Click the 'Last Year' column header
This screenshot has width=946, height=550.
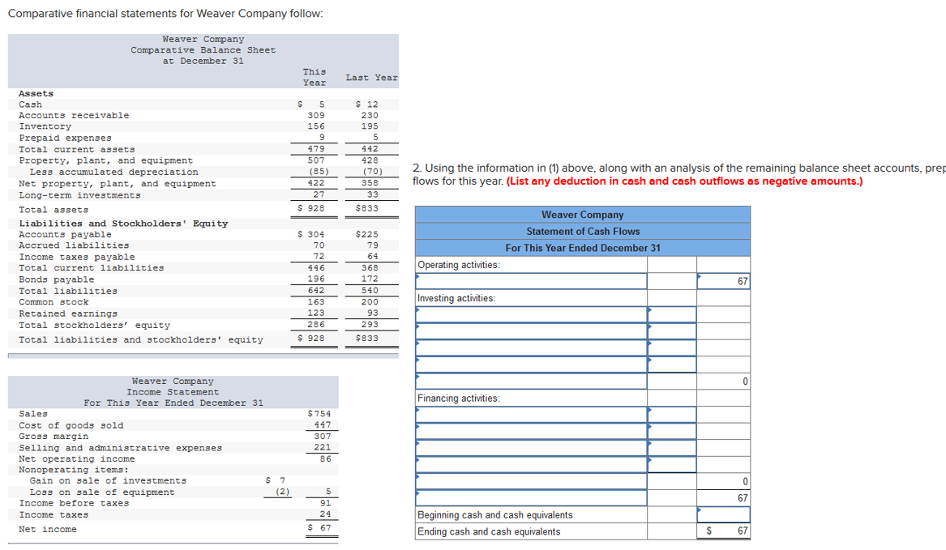point(371,78)
